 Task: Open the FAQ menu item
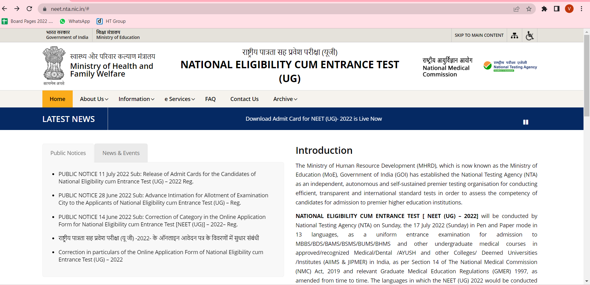click(x=210, y=99)
